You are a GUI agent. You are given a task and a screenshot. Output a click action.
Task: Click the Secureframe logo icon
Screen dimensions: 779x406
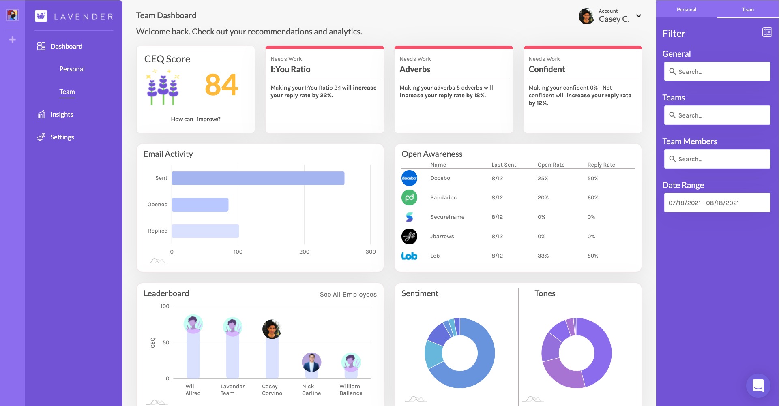409,217
